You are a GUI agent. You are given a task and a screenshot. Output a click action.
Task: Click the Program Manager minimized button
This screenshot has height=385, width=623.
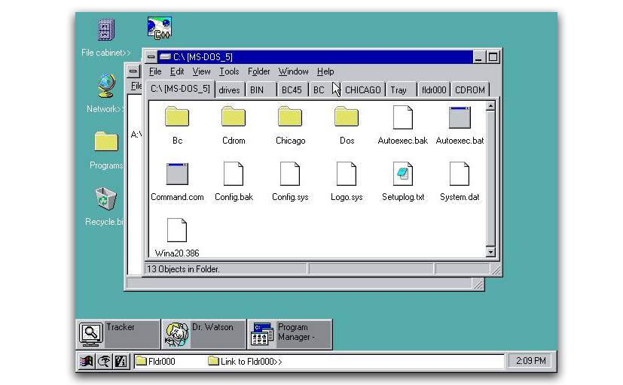click(289, 334)
